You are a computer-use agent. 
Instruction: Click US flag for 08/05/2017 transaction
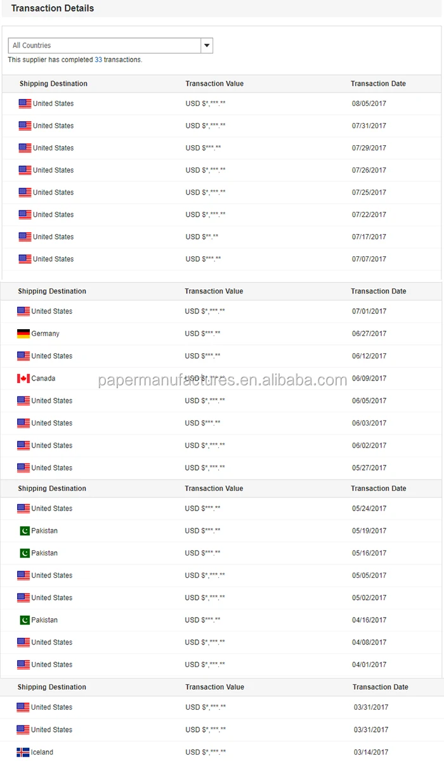(x=25, y=103)
